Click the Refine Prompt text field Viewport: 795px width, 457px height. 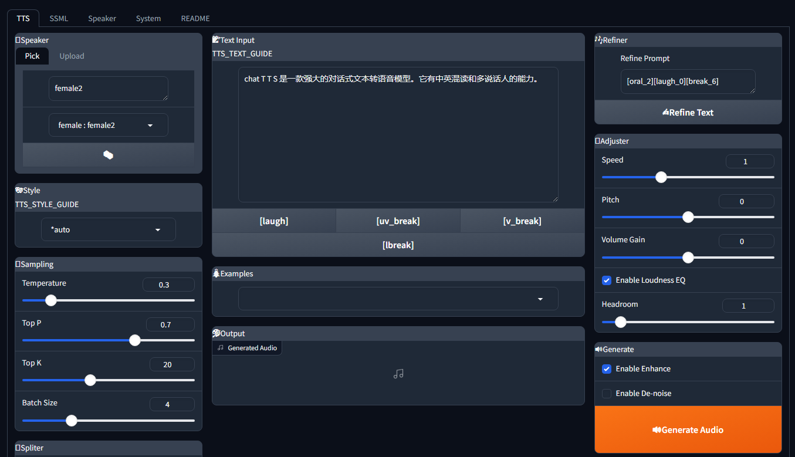point(688,82)
